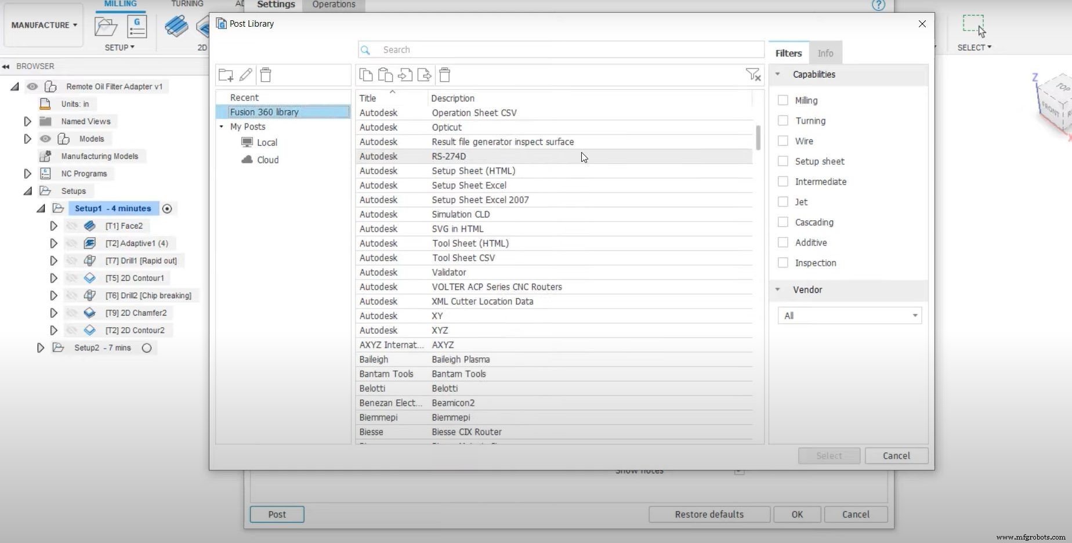The height and width of the screenshot is (543, 1072).
Task: Collapse the My Posts tree node
Action: pyautogui.click(x=222, y=126)
